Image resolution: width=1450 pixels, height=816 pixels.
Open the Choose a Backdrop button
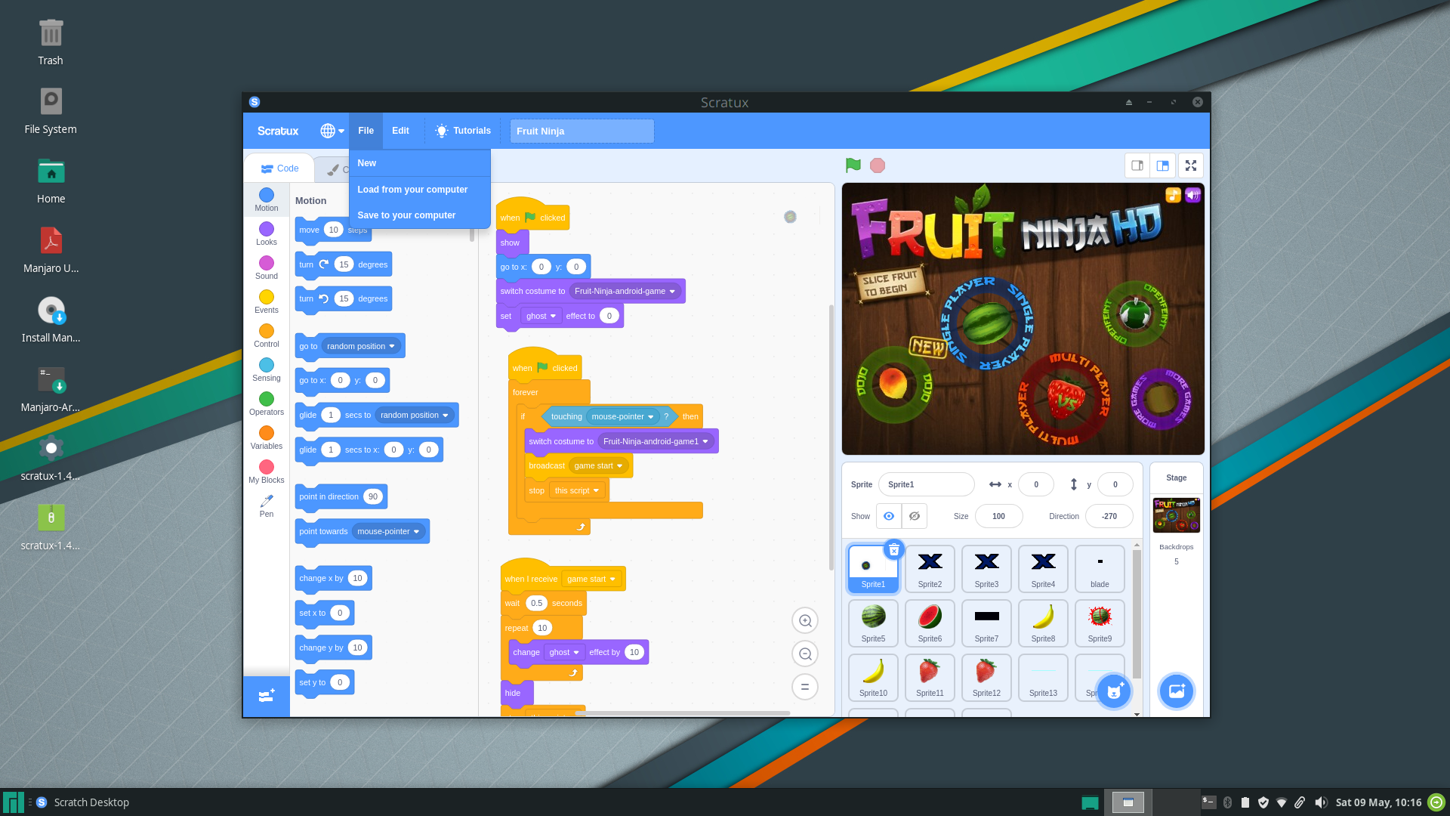[1176, 691]
